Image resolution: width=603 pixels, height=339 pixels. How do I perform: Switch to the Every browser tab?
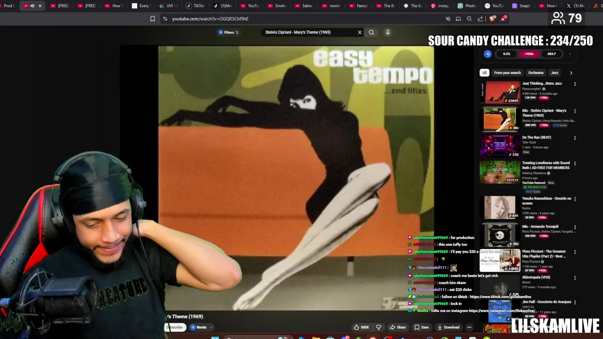[140, 6]
